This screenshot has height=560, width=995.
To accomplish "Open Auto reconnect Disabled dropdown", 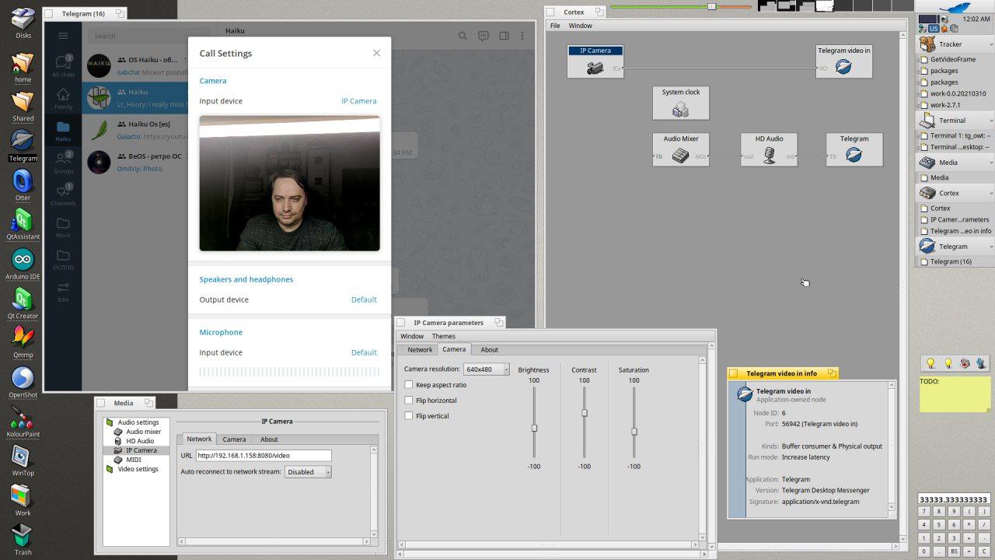I will pyautogui.click(x=308, y=471).
